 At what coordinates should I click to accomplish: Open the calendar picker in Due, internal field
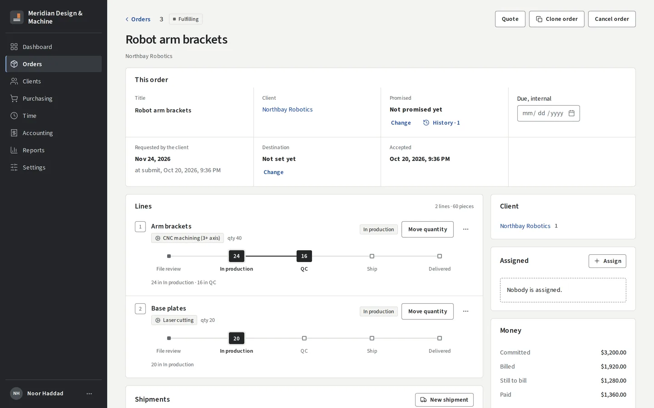(571, 113)
